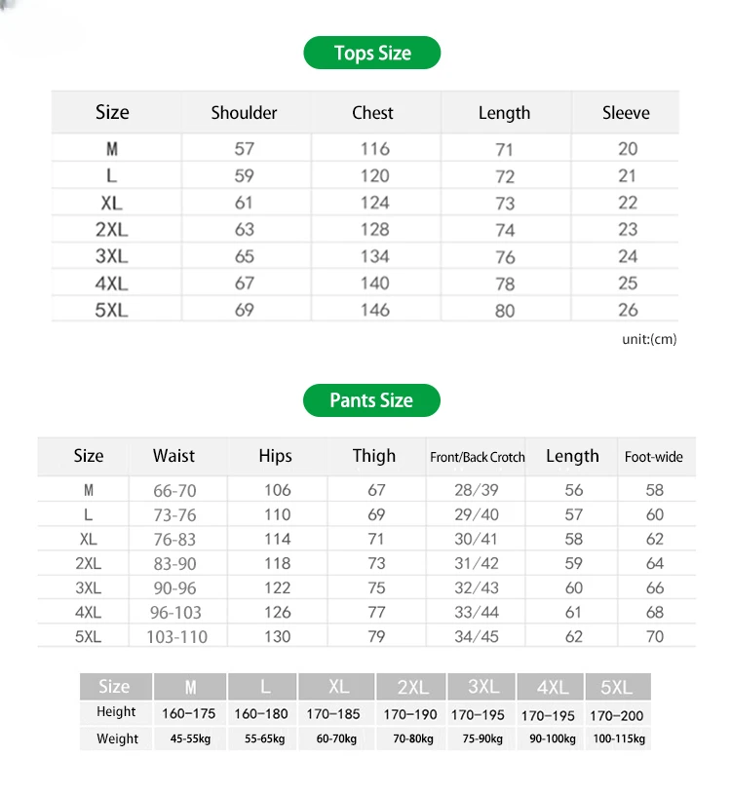Click the unit:(cm) note

[649, 339]
